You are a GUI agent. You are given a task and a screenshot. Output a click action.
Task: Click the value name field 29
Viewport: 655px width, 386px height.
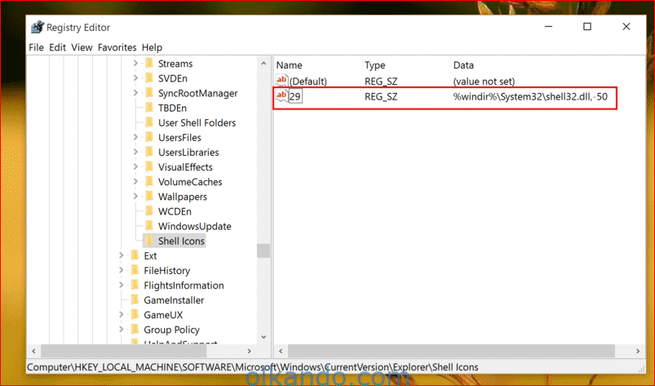(295, 96)
